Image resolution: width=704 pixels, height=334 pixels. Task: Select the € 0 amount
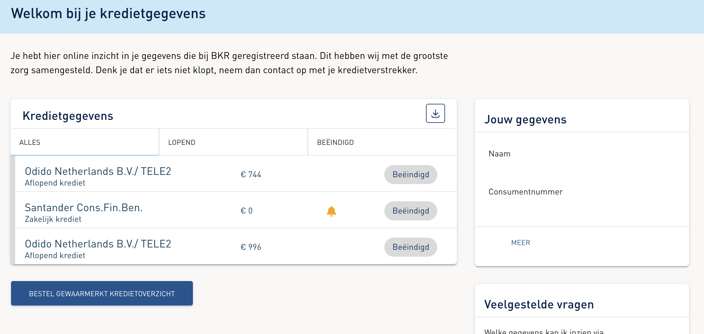tap(246, 211)
